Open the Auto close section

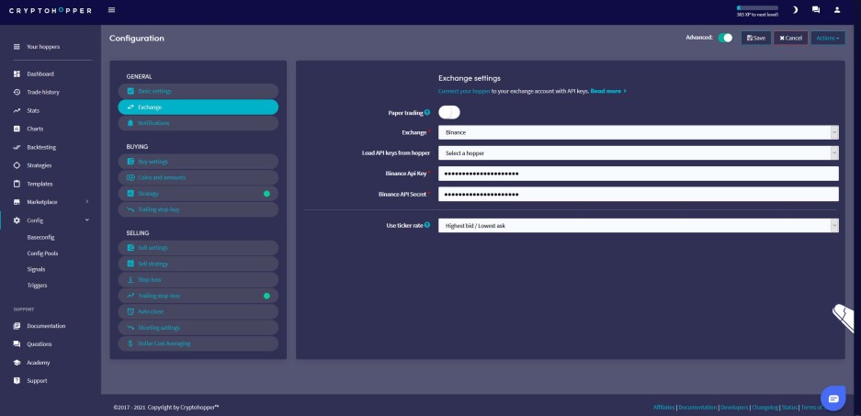tap(198, 311)
